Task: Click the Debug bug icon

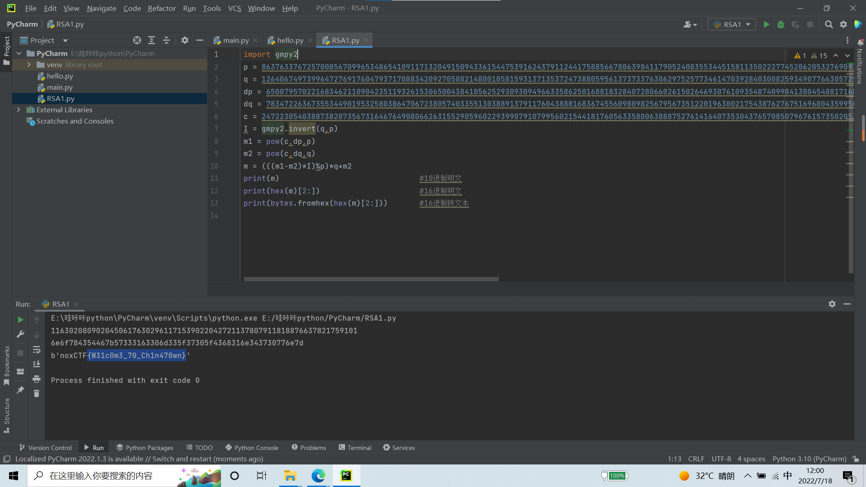Action: pos(781,24)
